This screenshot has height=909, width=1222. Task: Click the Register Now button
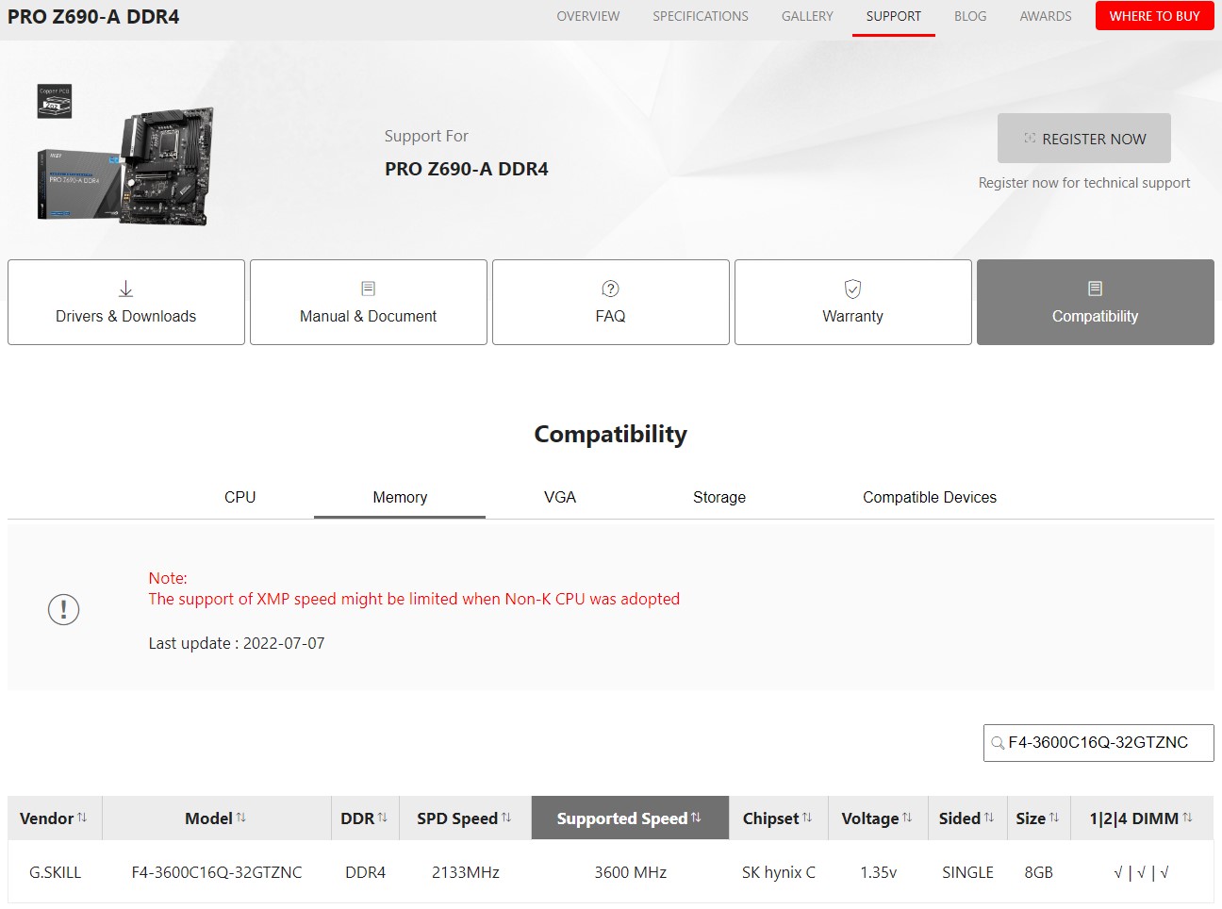pyautogui.click(x=1084, y=139)
